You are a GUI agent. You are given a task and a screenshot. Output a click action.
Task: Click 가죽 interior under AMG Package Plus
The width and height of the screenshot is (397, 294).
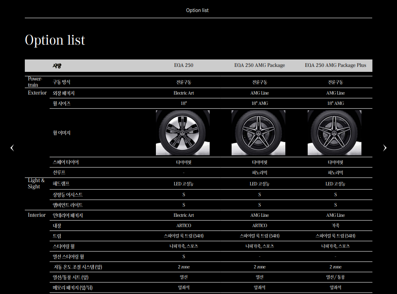click(x=335, y=225)
